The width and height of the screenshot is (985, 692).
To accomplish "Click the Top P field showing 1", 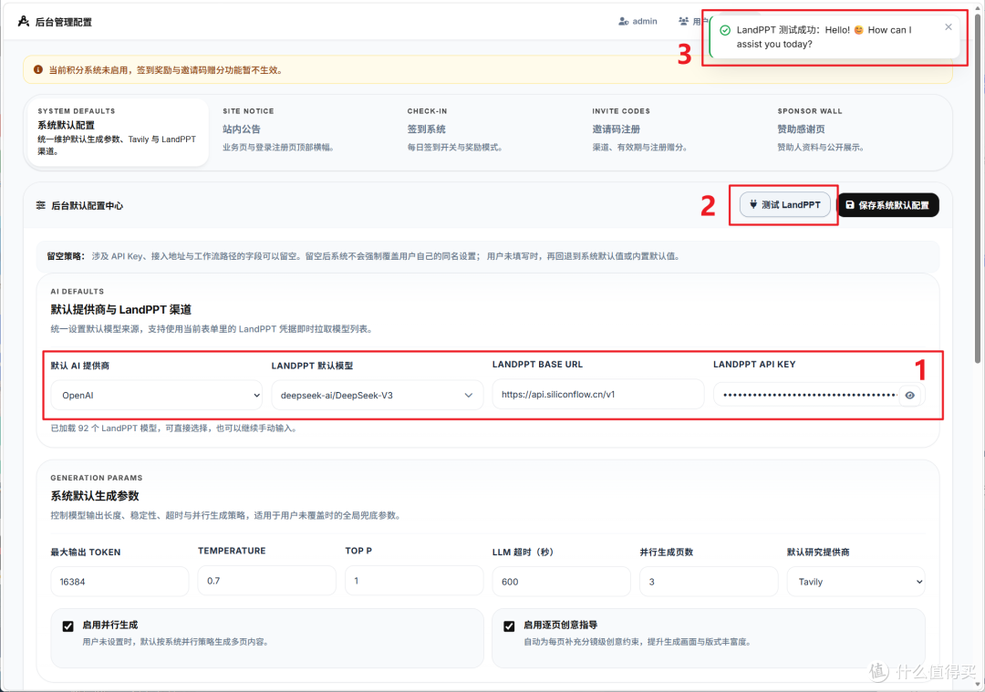I will (414, 580).
